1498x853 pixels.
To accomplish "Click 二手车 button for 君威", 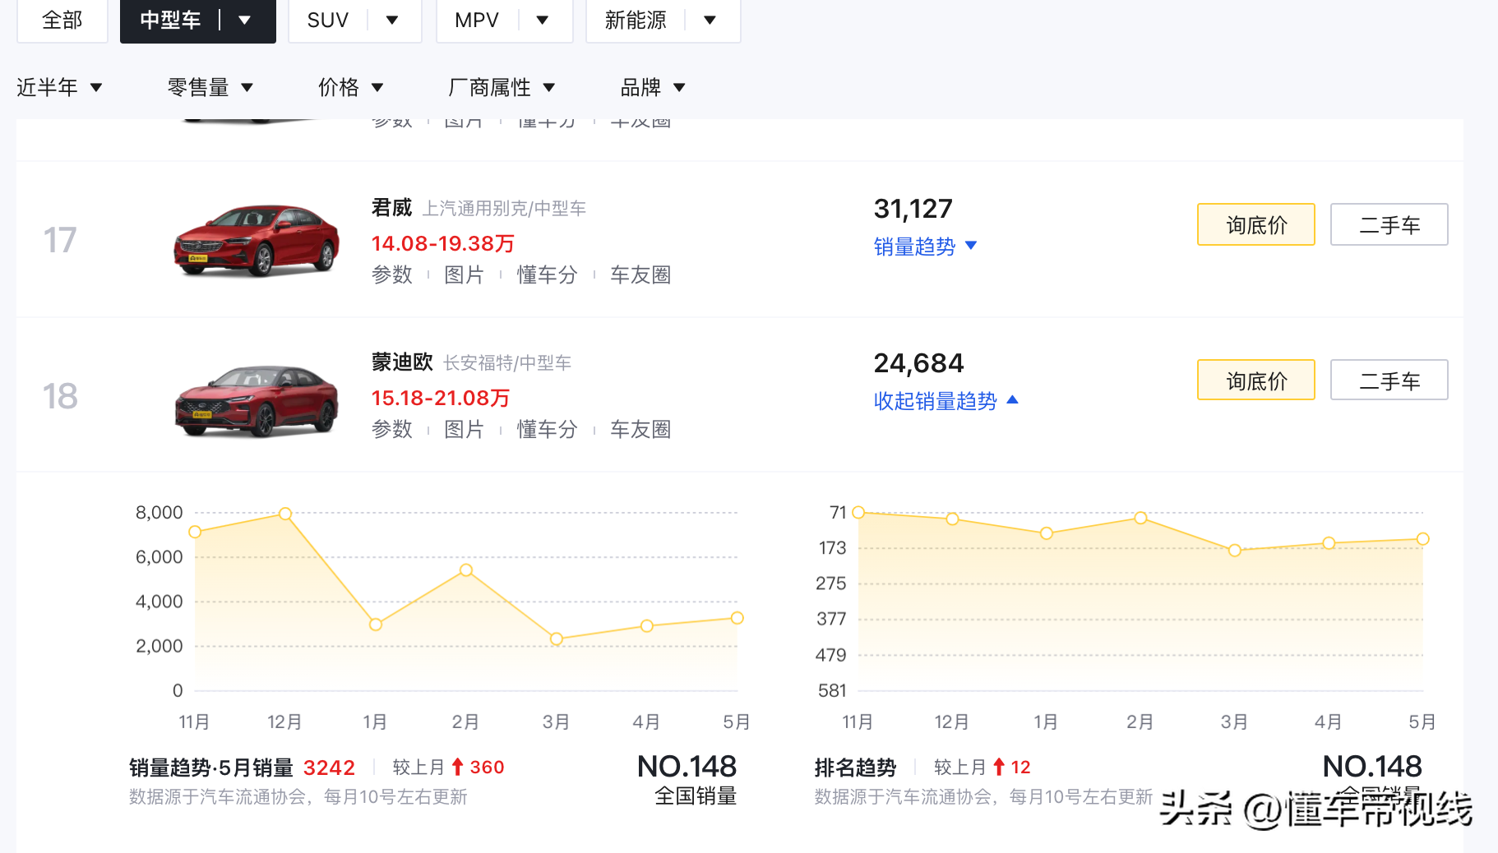I will [1389, 224].
